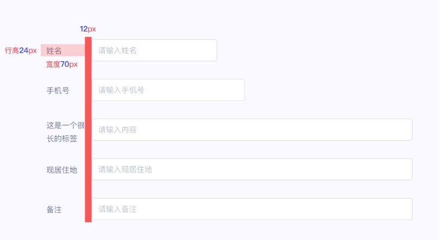
Task: Select the 现居住地 field label
Action: pyautogui.click(x=61, y=170)
